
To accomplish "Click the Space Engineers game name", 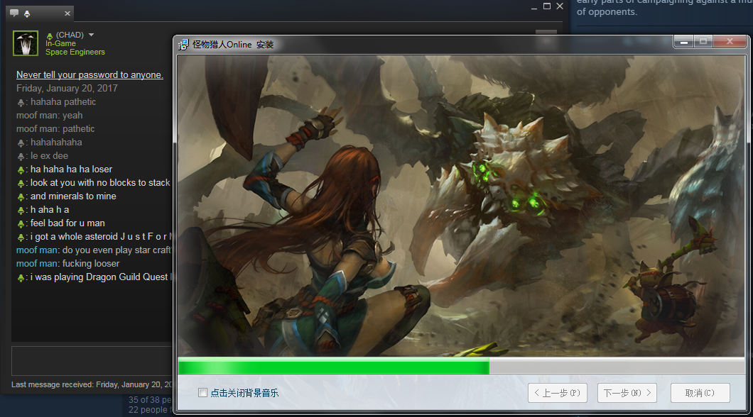I will click(75, 52).
